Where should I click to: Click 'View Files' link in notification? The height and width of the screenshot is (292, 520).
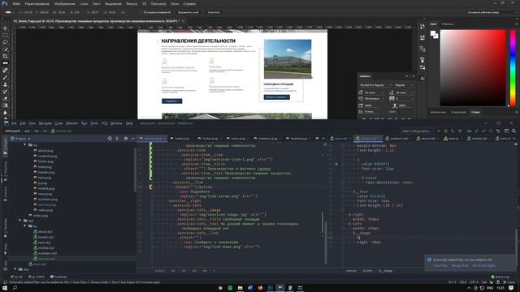point(440,265)
